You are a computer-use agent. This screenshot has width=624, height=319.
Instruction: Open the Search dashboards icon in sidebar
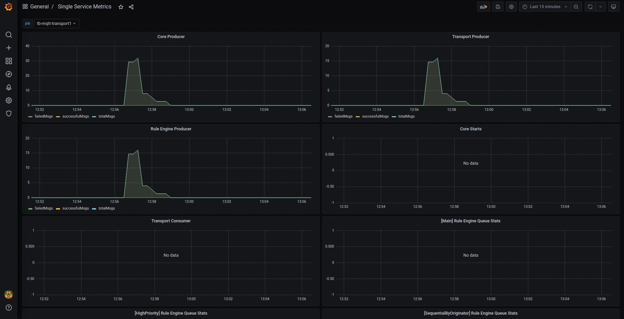coord(9,35)
